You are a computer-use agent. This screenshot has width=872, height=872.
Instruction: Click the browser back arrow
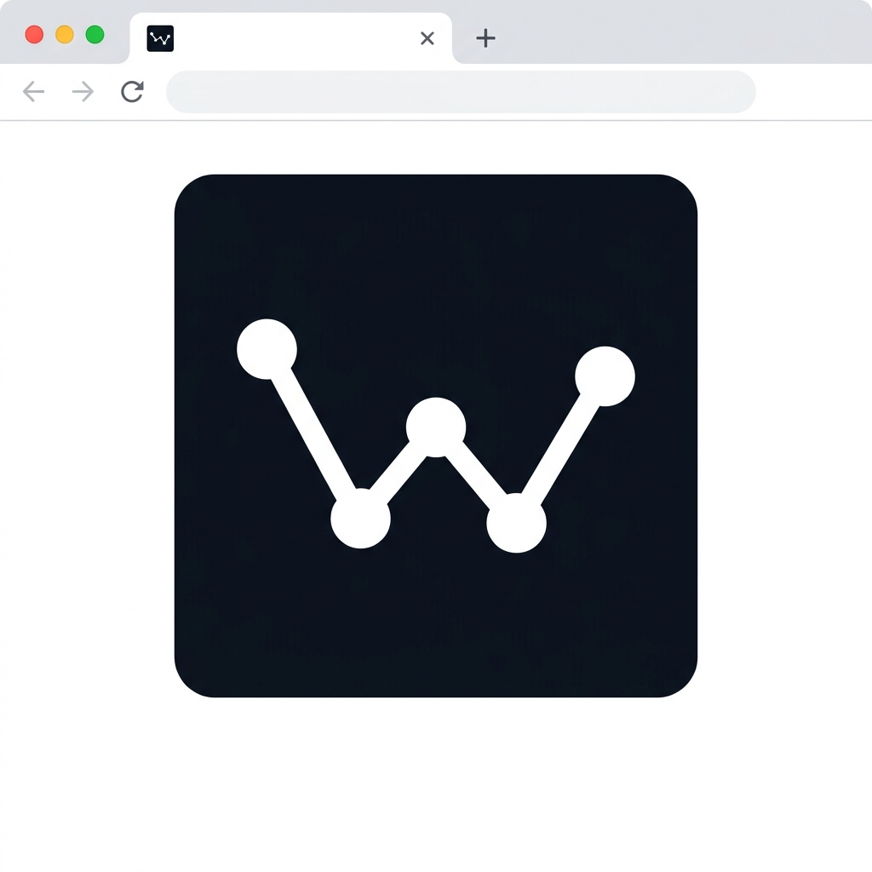coord(33,92)
